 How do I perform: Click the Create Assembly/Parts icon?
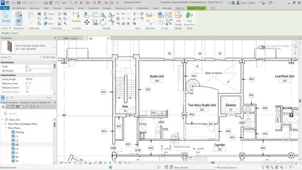coord(161,15)
